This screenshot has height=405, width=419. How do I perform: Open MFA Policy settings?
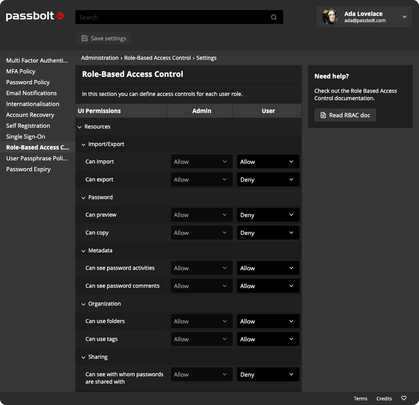tap(21, 71)
